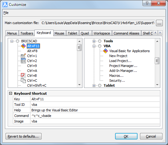Select the Ctrl+A shortcut

point(32,71)
